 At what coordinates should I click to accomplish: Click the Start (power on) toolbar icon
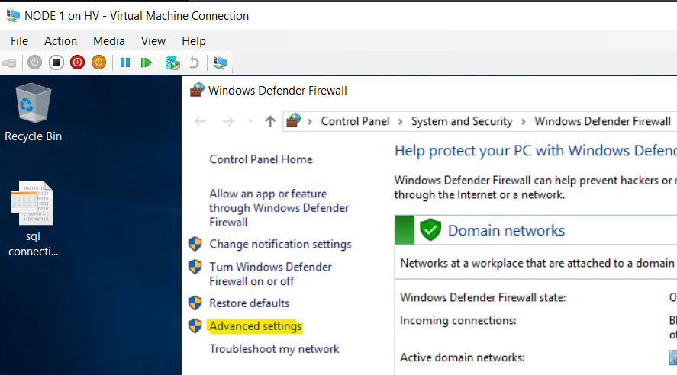click(x=34, y=62)
